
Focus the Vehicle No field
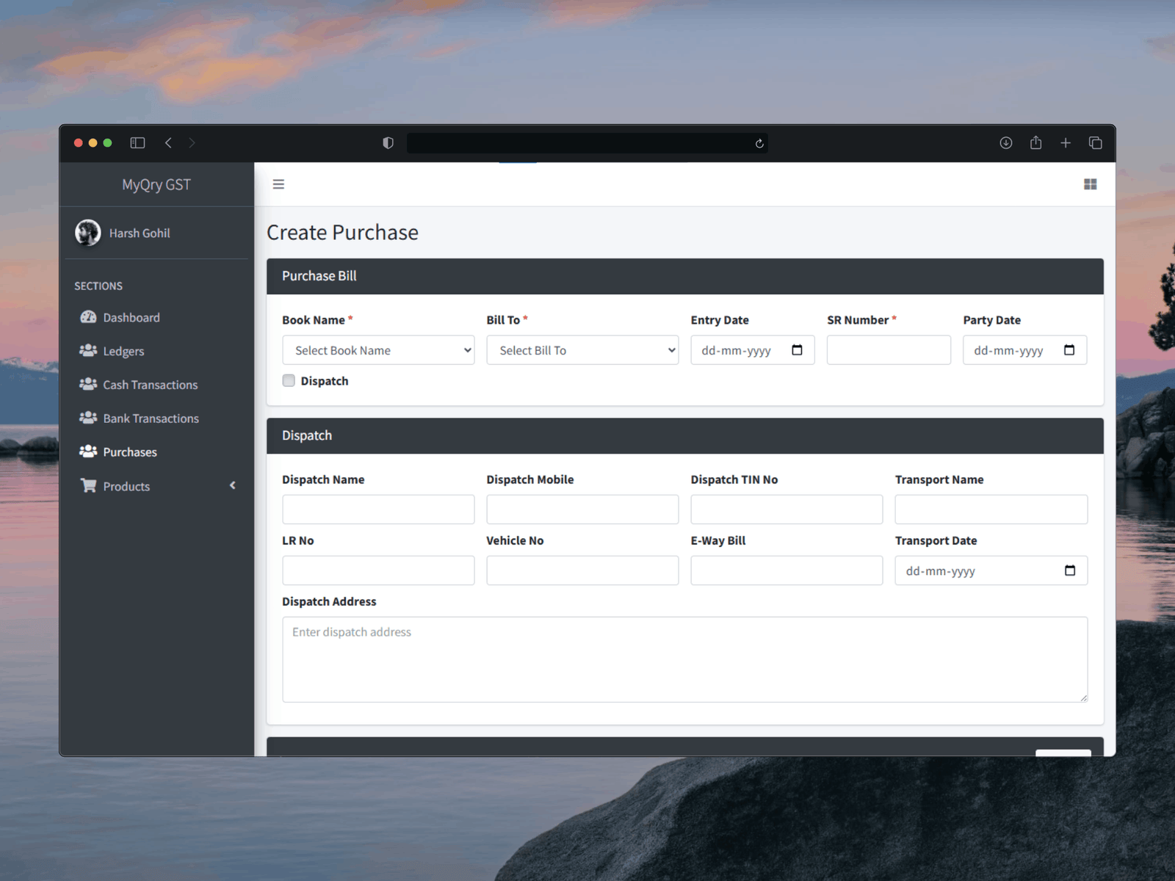[x=582, y=570]
